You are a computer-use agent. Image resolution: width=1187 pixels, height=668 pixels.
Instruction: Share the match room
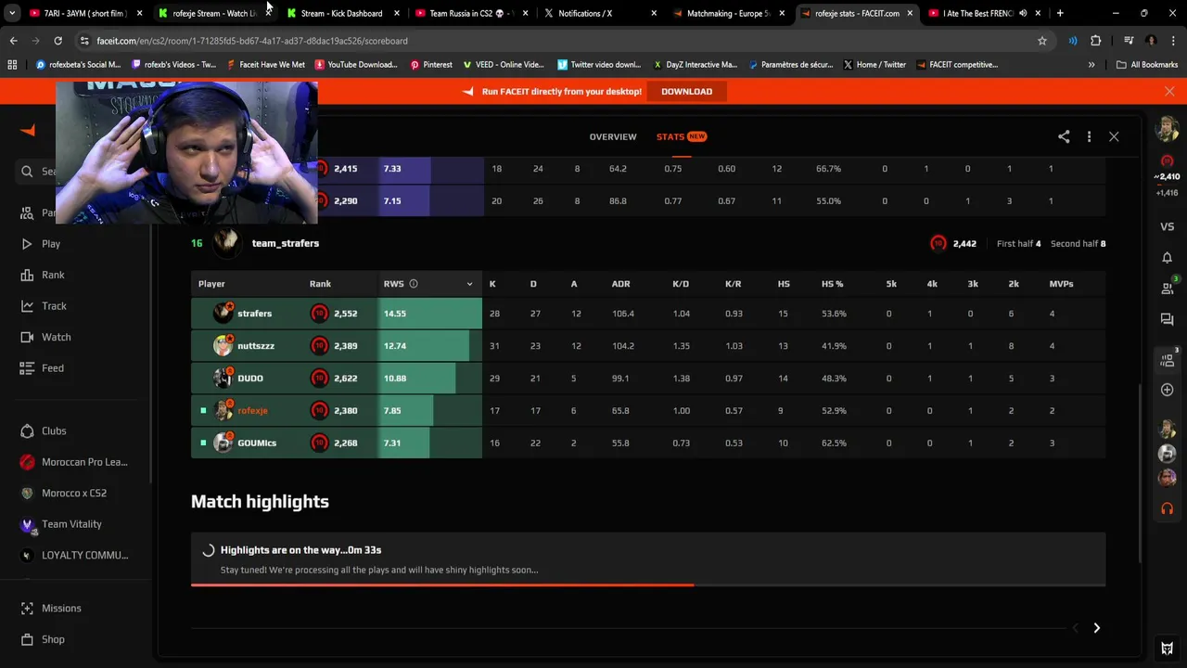(x=1064, y=136)
